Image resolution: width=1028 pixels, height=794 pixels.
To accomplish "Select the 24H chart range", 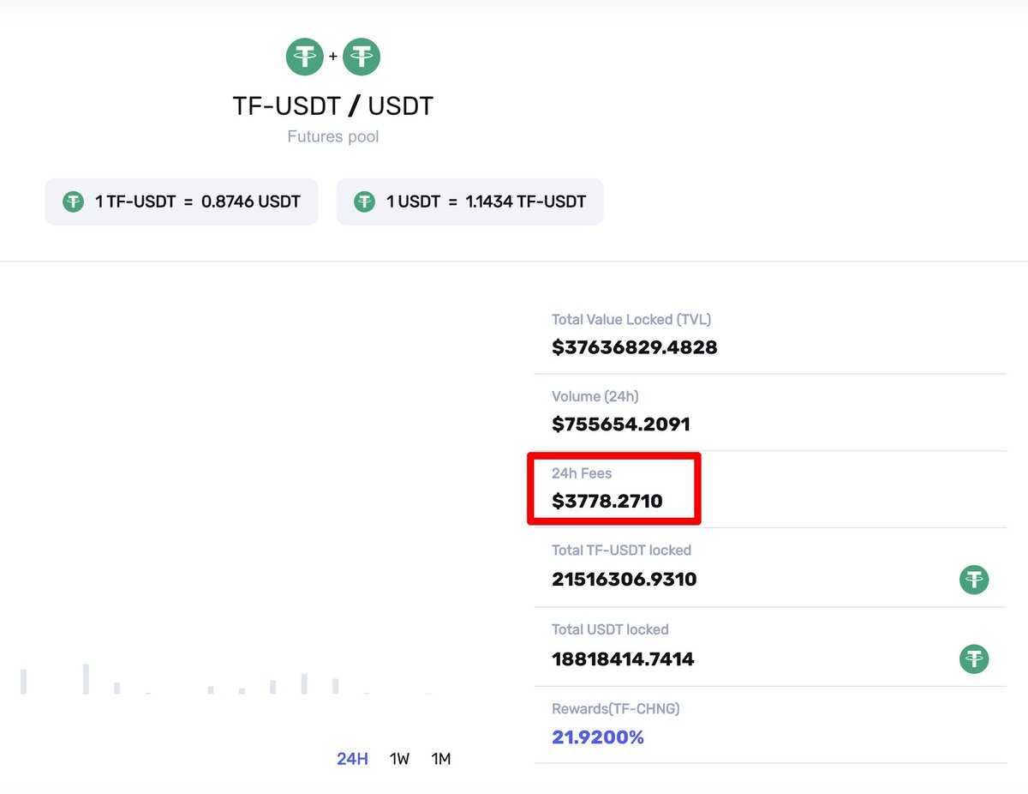I will pos(352,759).
